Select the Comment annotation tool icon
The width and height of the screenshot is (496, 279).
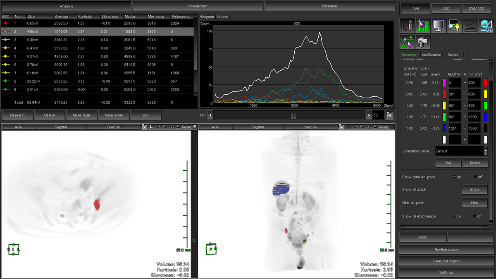407,42
